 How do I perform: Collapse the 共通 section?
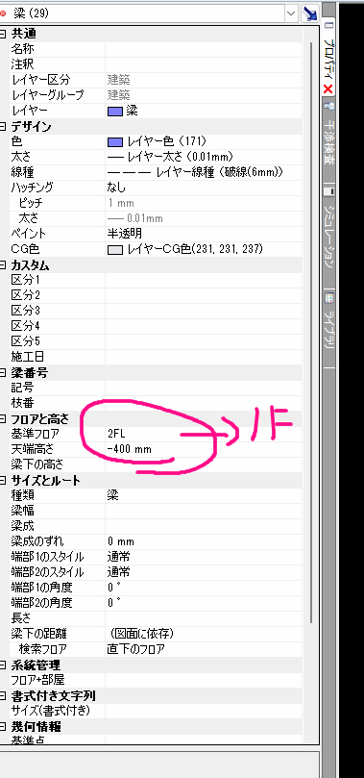4,34
